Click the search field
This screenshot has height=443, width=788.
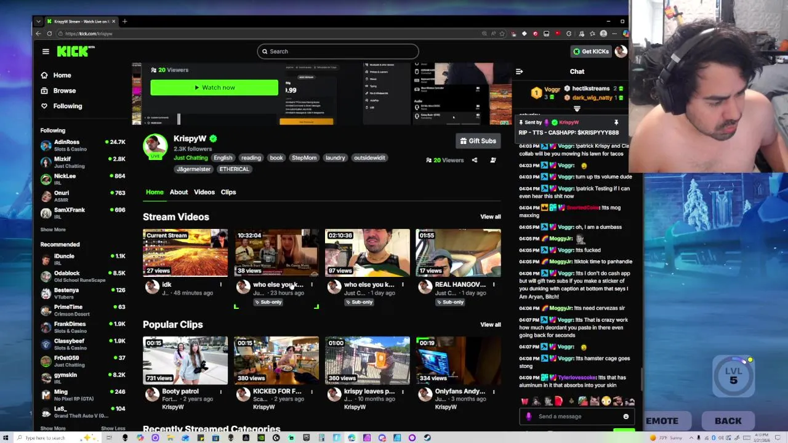coord(338,52)
